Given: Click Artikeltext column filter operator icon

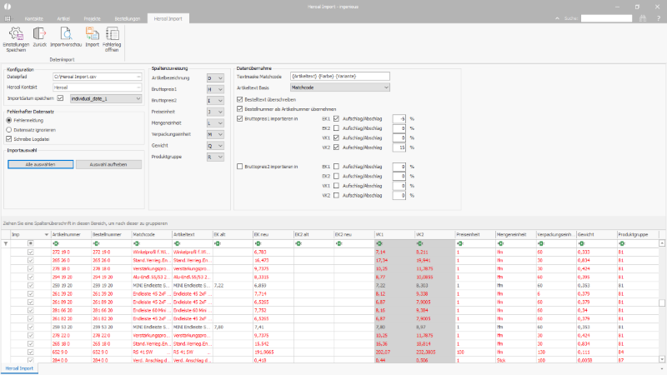Looking at the screenshot, I should click(177, 243).
